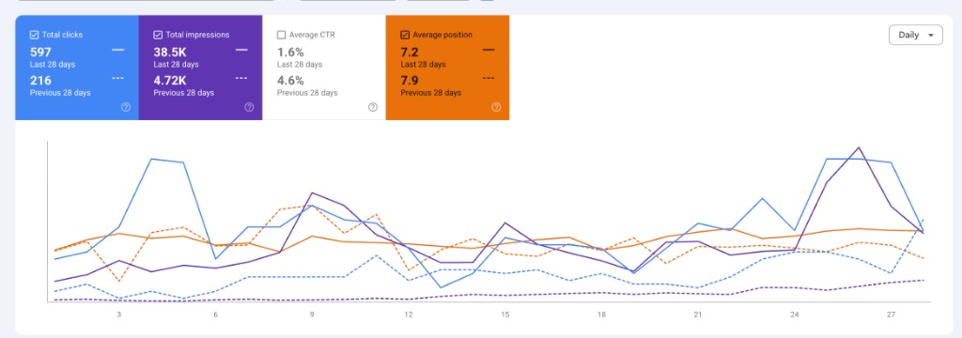Enable the Average CTR checkbox
This screenshot has height=338, width=962.
(282, 35)
